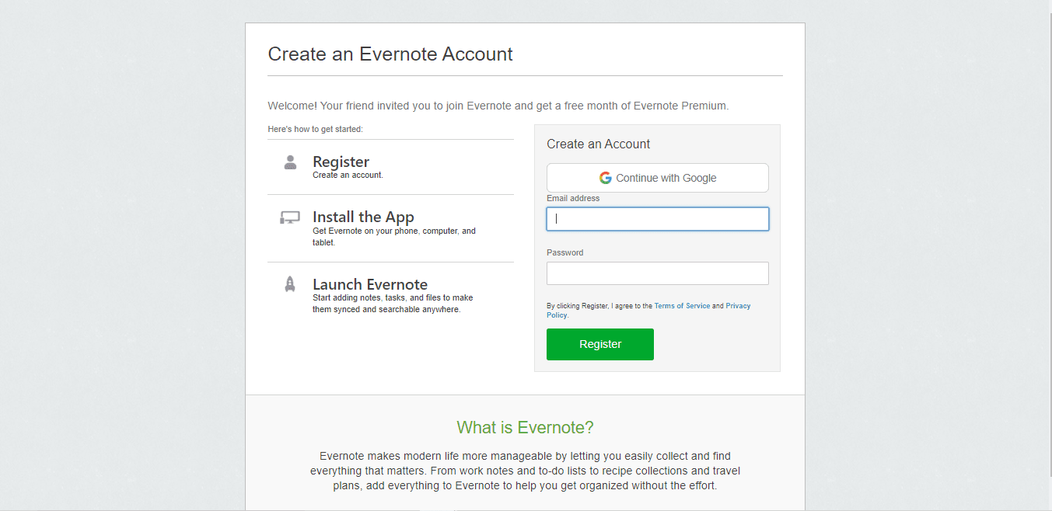Image resolution: width=1052 pixels, height=511 pixels.
Task: Click the Password field label
Action: point(564,252)
